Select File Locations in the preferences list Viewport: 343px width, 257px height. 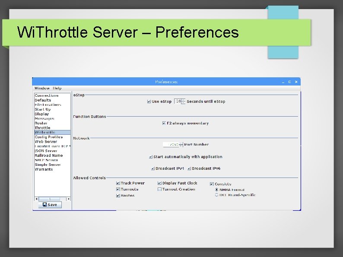53,105
